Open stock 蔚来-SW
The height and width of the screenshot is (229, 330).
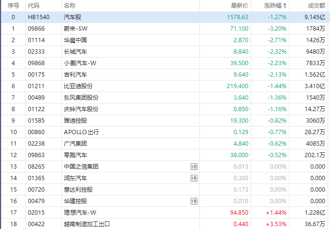pos(76,29)
